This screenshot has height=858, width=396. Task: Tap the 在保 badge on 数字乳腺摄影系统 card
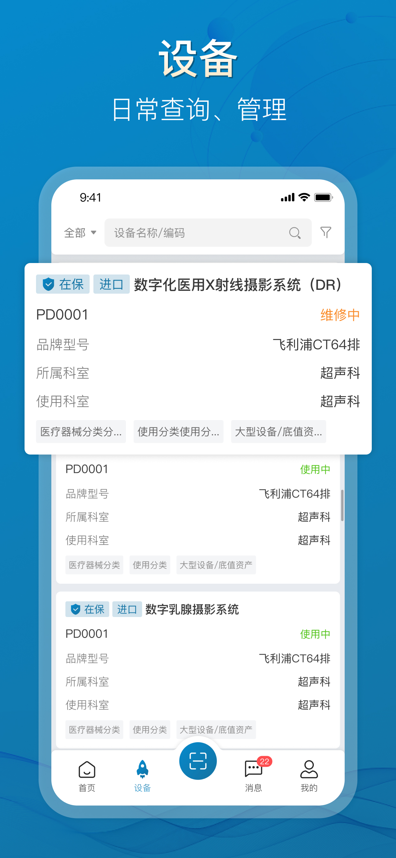pos(87,609)
